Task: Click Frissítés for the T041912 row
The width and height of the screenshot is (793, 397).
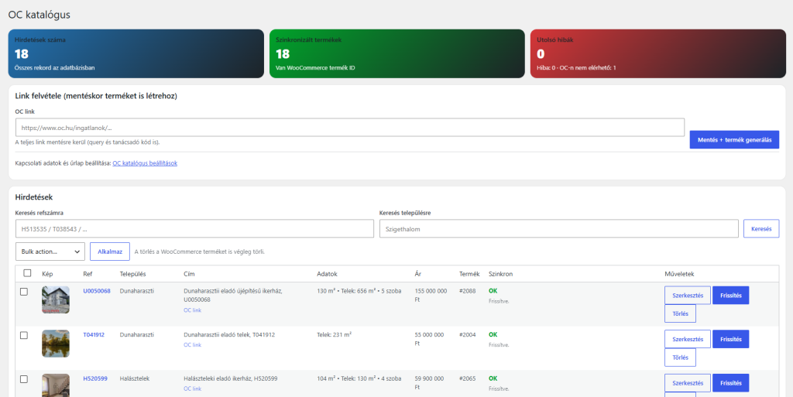Action: point(731,340)
